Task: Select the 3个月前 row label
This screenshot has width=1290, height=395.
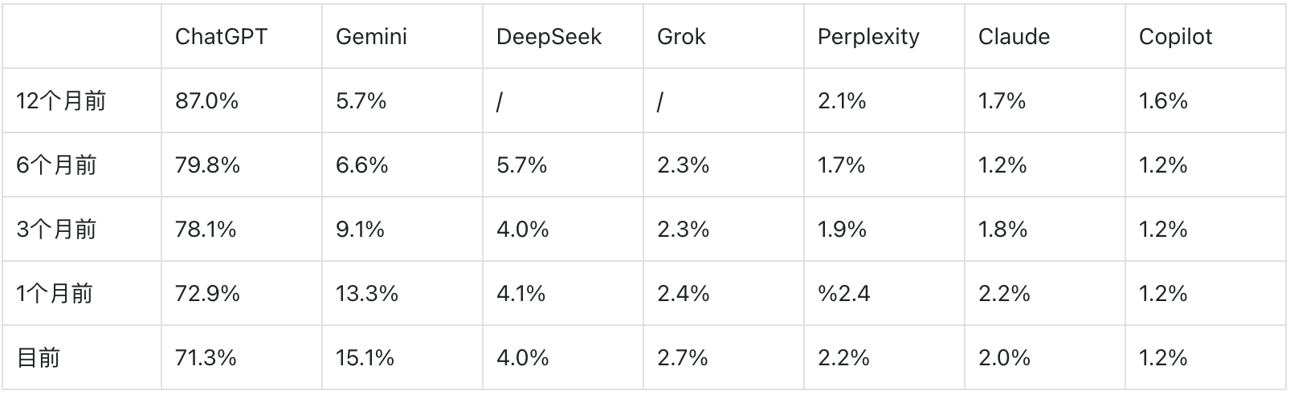Action: click(56, 230)
